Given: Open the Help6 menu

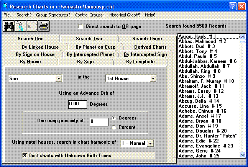Looking at the screenshot, I should (x=150, y=15).
